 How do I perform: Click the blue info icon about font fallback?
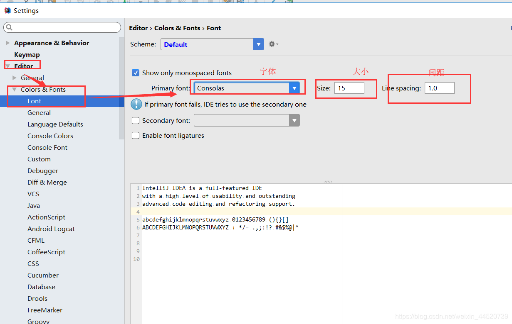click(136, 104)
